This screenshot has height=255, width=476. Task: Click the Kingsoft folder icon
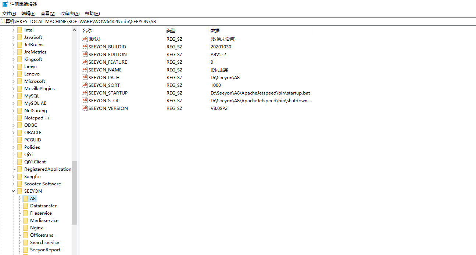tap(20, 59)
